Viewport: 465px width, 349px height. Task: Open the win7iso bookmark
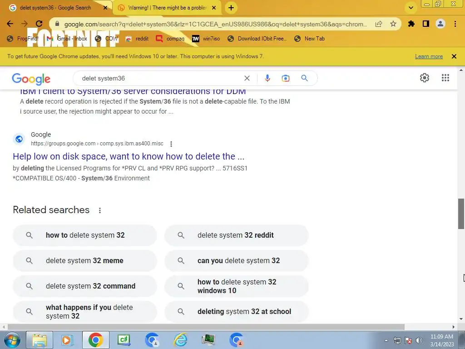pyautogui.click(x=206, y=39)
